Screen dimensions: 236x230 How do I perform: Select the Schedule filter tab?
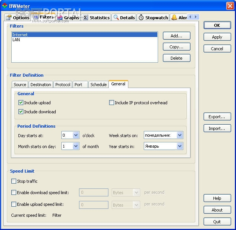[x=99, y=85]
